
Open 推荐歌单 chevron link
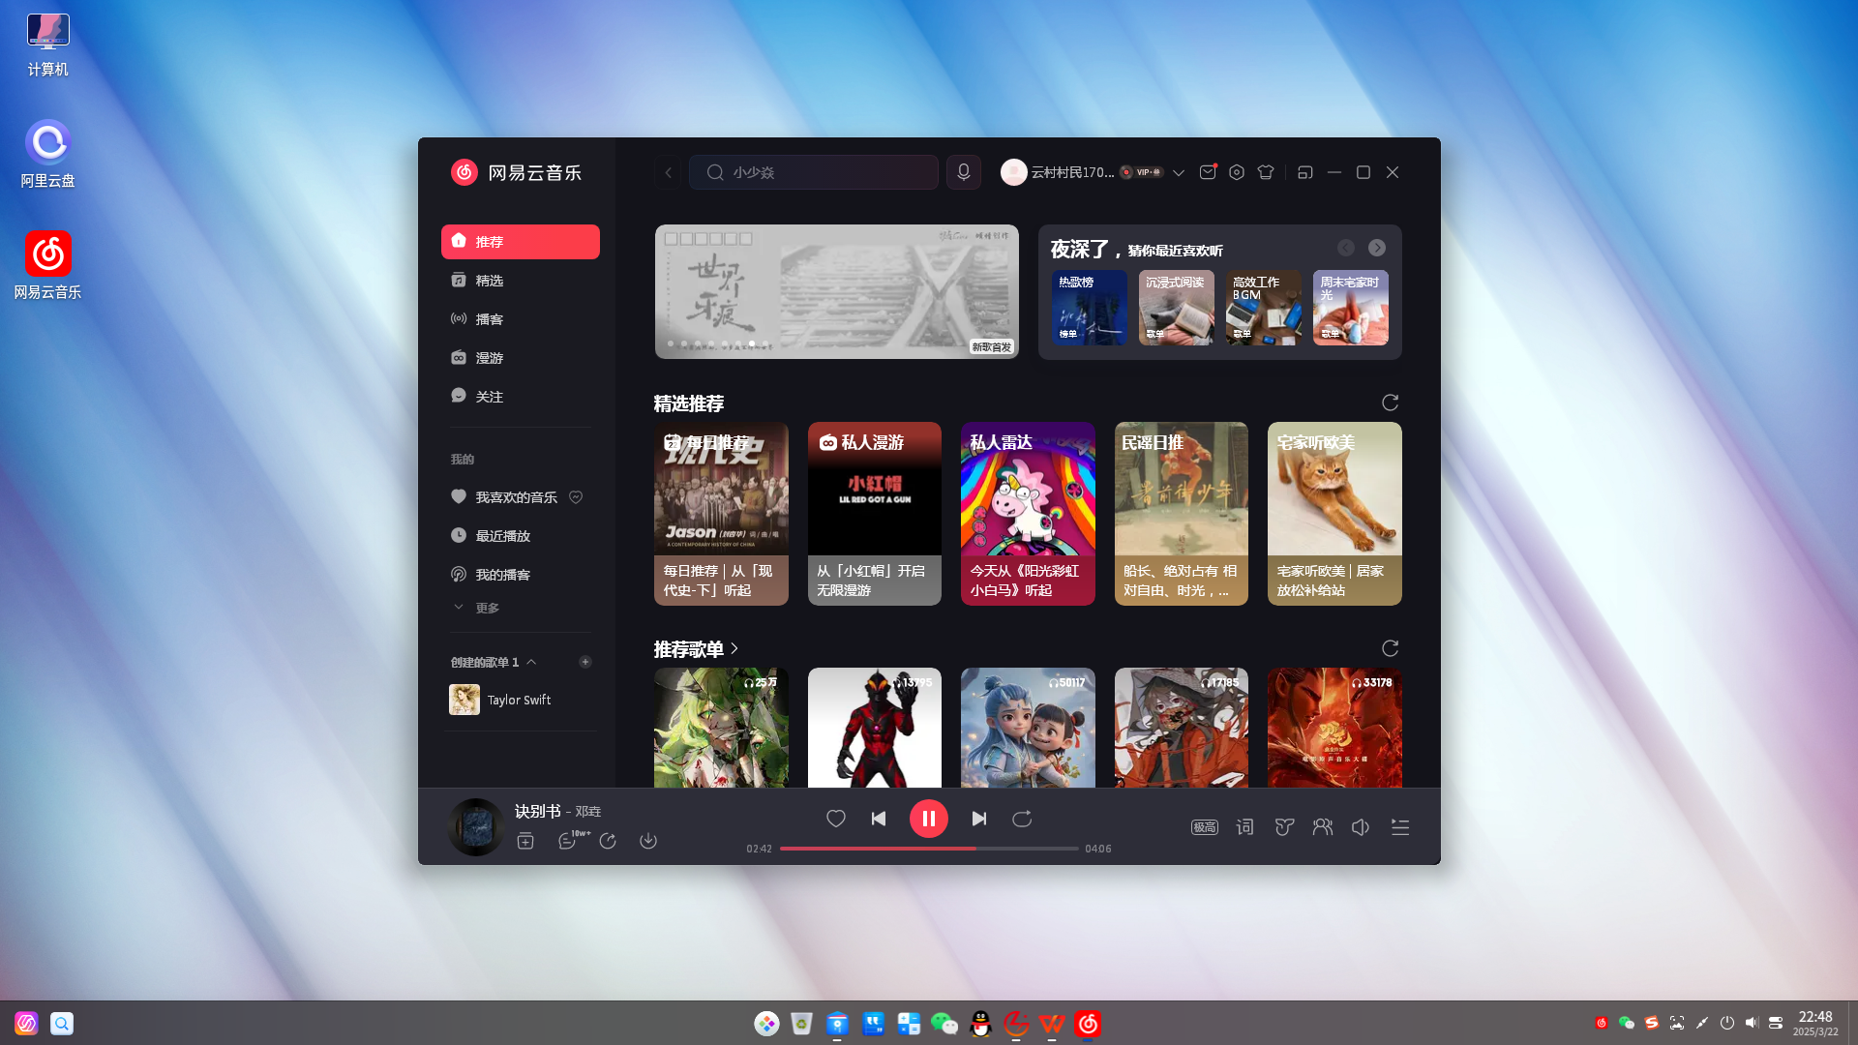tap(734, 648)
